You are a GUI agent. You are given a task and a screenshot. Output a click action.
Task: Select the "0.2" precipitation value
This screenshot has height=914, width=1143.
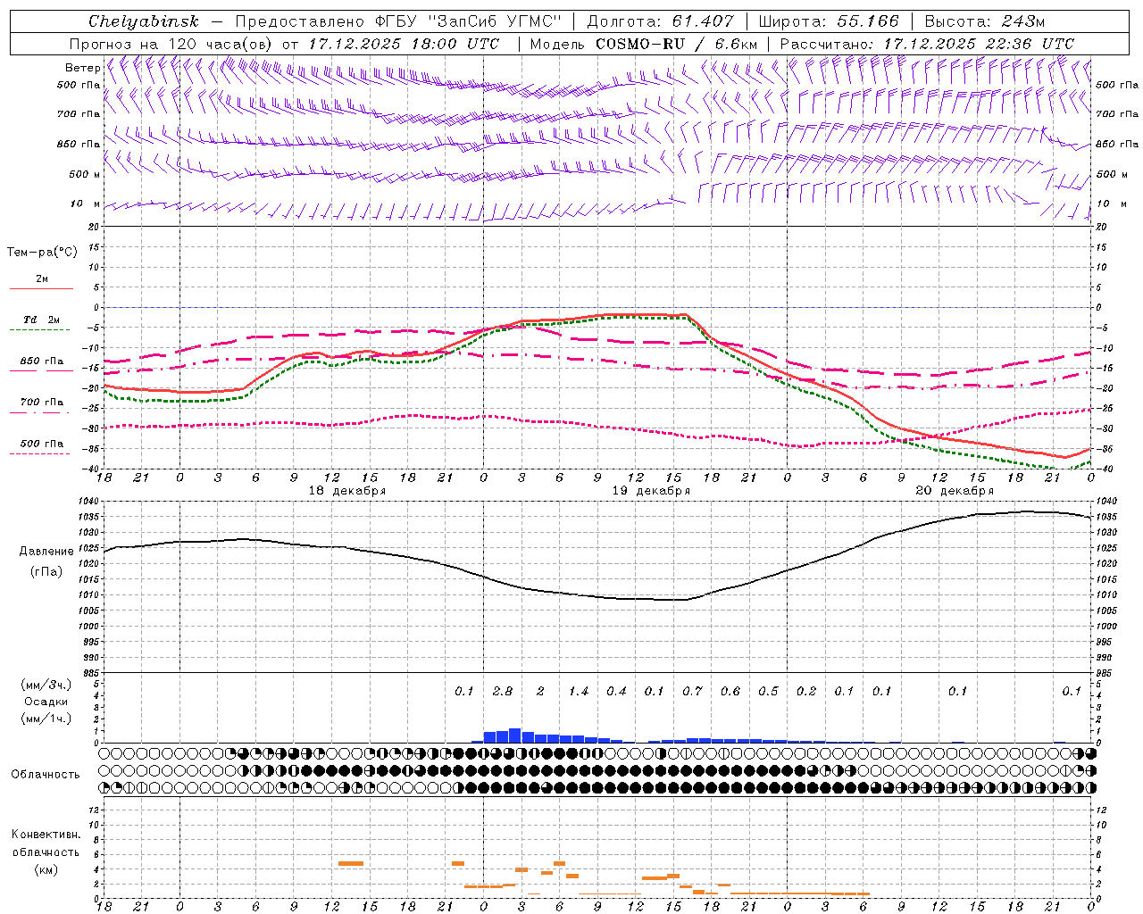[806, 691]
